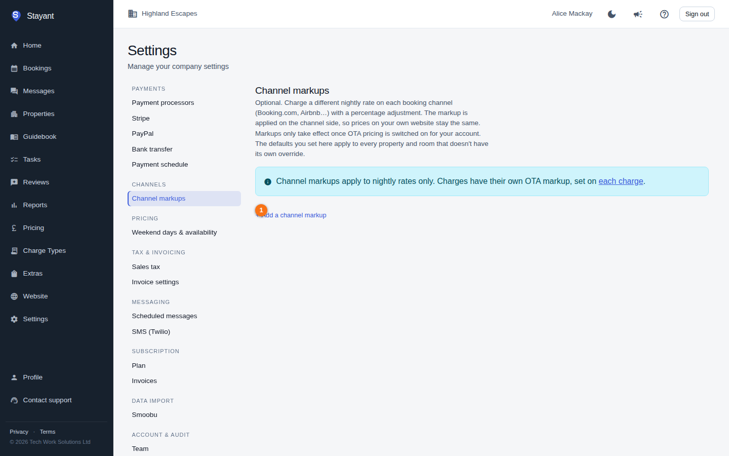Click the Messages chat icon
The height and width of the screenshot is (456, 729).
tap(14, 91)
